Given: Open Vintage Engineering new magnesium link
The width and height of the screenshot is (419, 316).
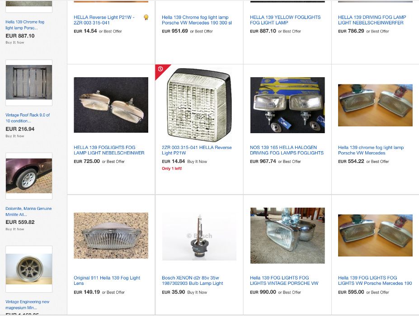Looking at the screenshot, I should coord(27,305).
